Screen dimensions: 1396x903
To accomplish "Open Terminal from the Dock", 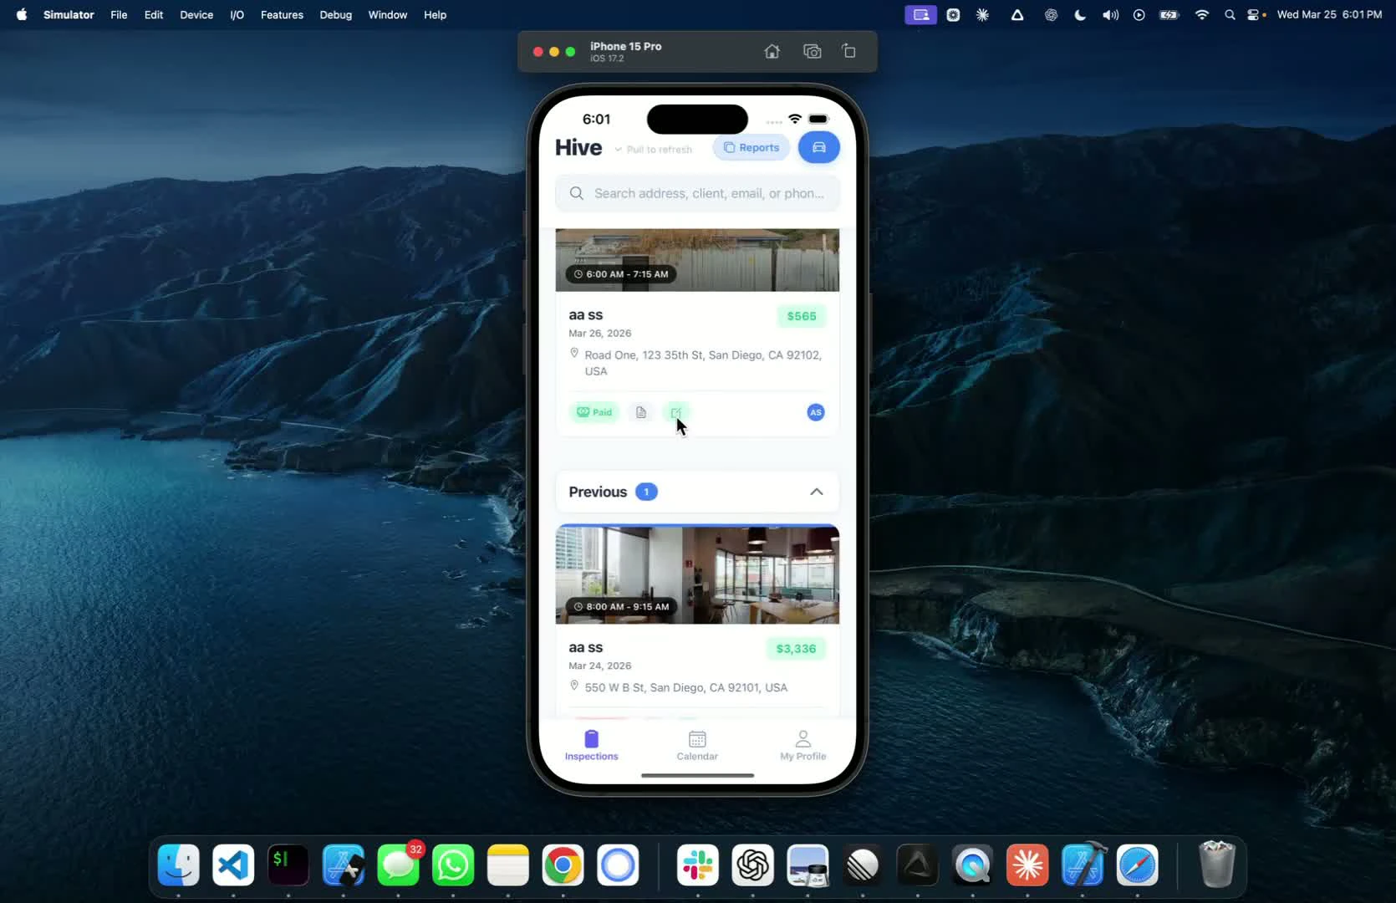I will [x=288, y=865].
